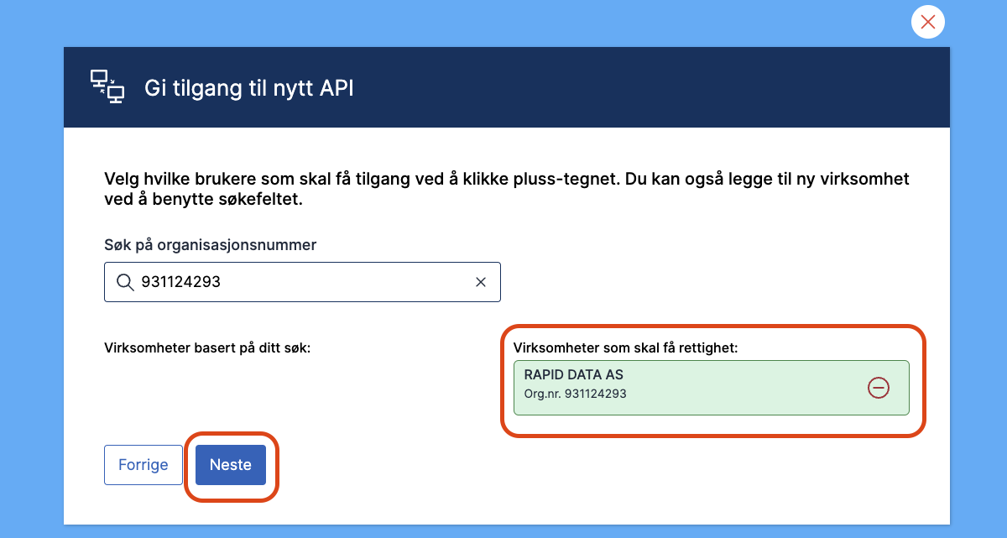This screenshot has width=1007, height=538.
Task: Remove RAPID DATA AS with the minus icon
Action: pyautogui.click(x=878, y=387)
